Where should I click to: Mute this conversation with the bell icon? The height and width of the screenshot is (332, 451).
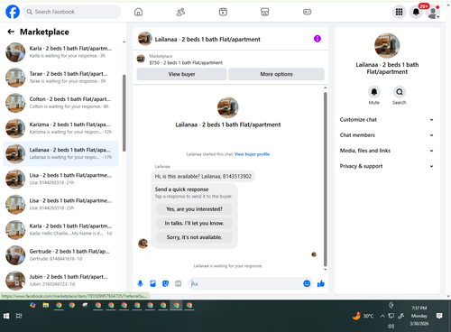[374, 92]
